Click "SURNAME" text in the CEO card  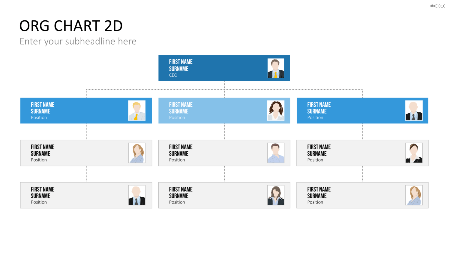point(178,69)
